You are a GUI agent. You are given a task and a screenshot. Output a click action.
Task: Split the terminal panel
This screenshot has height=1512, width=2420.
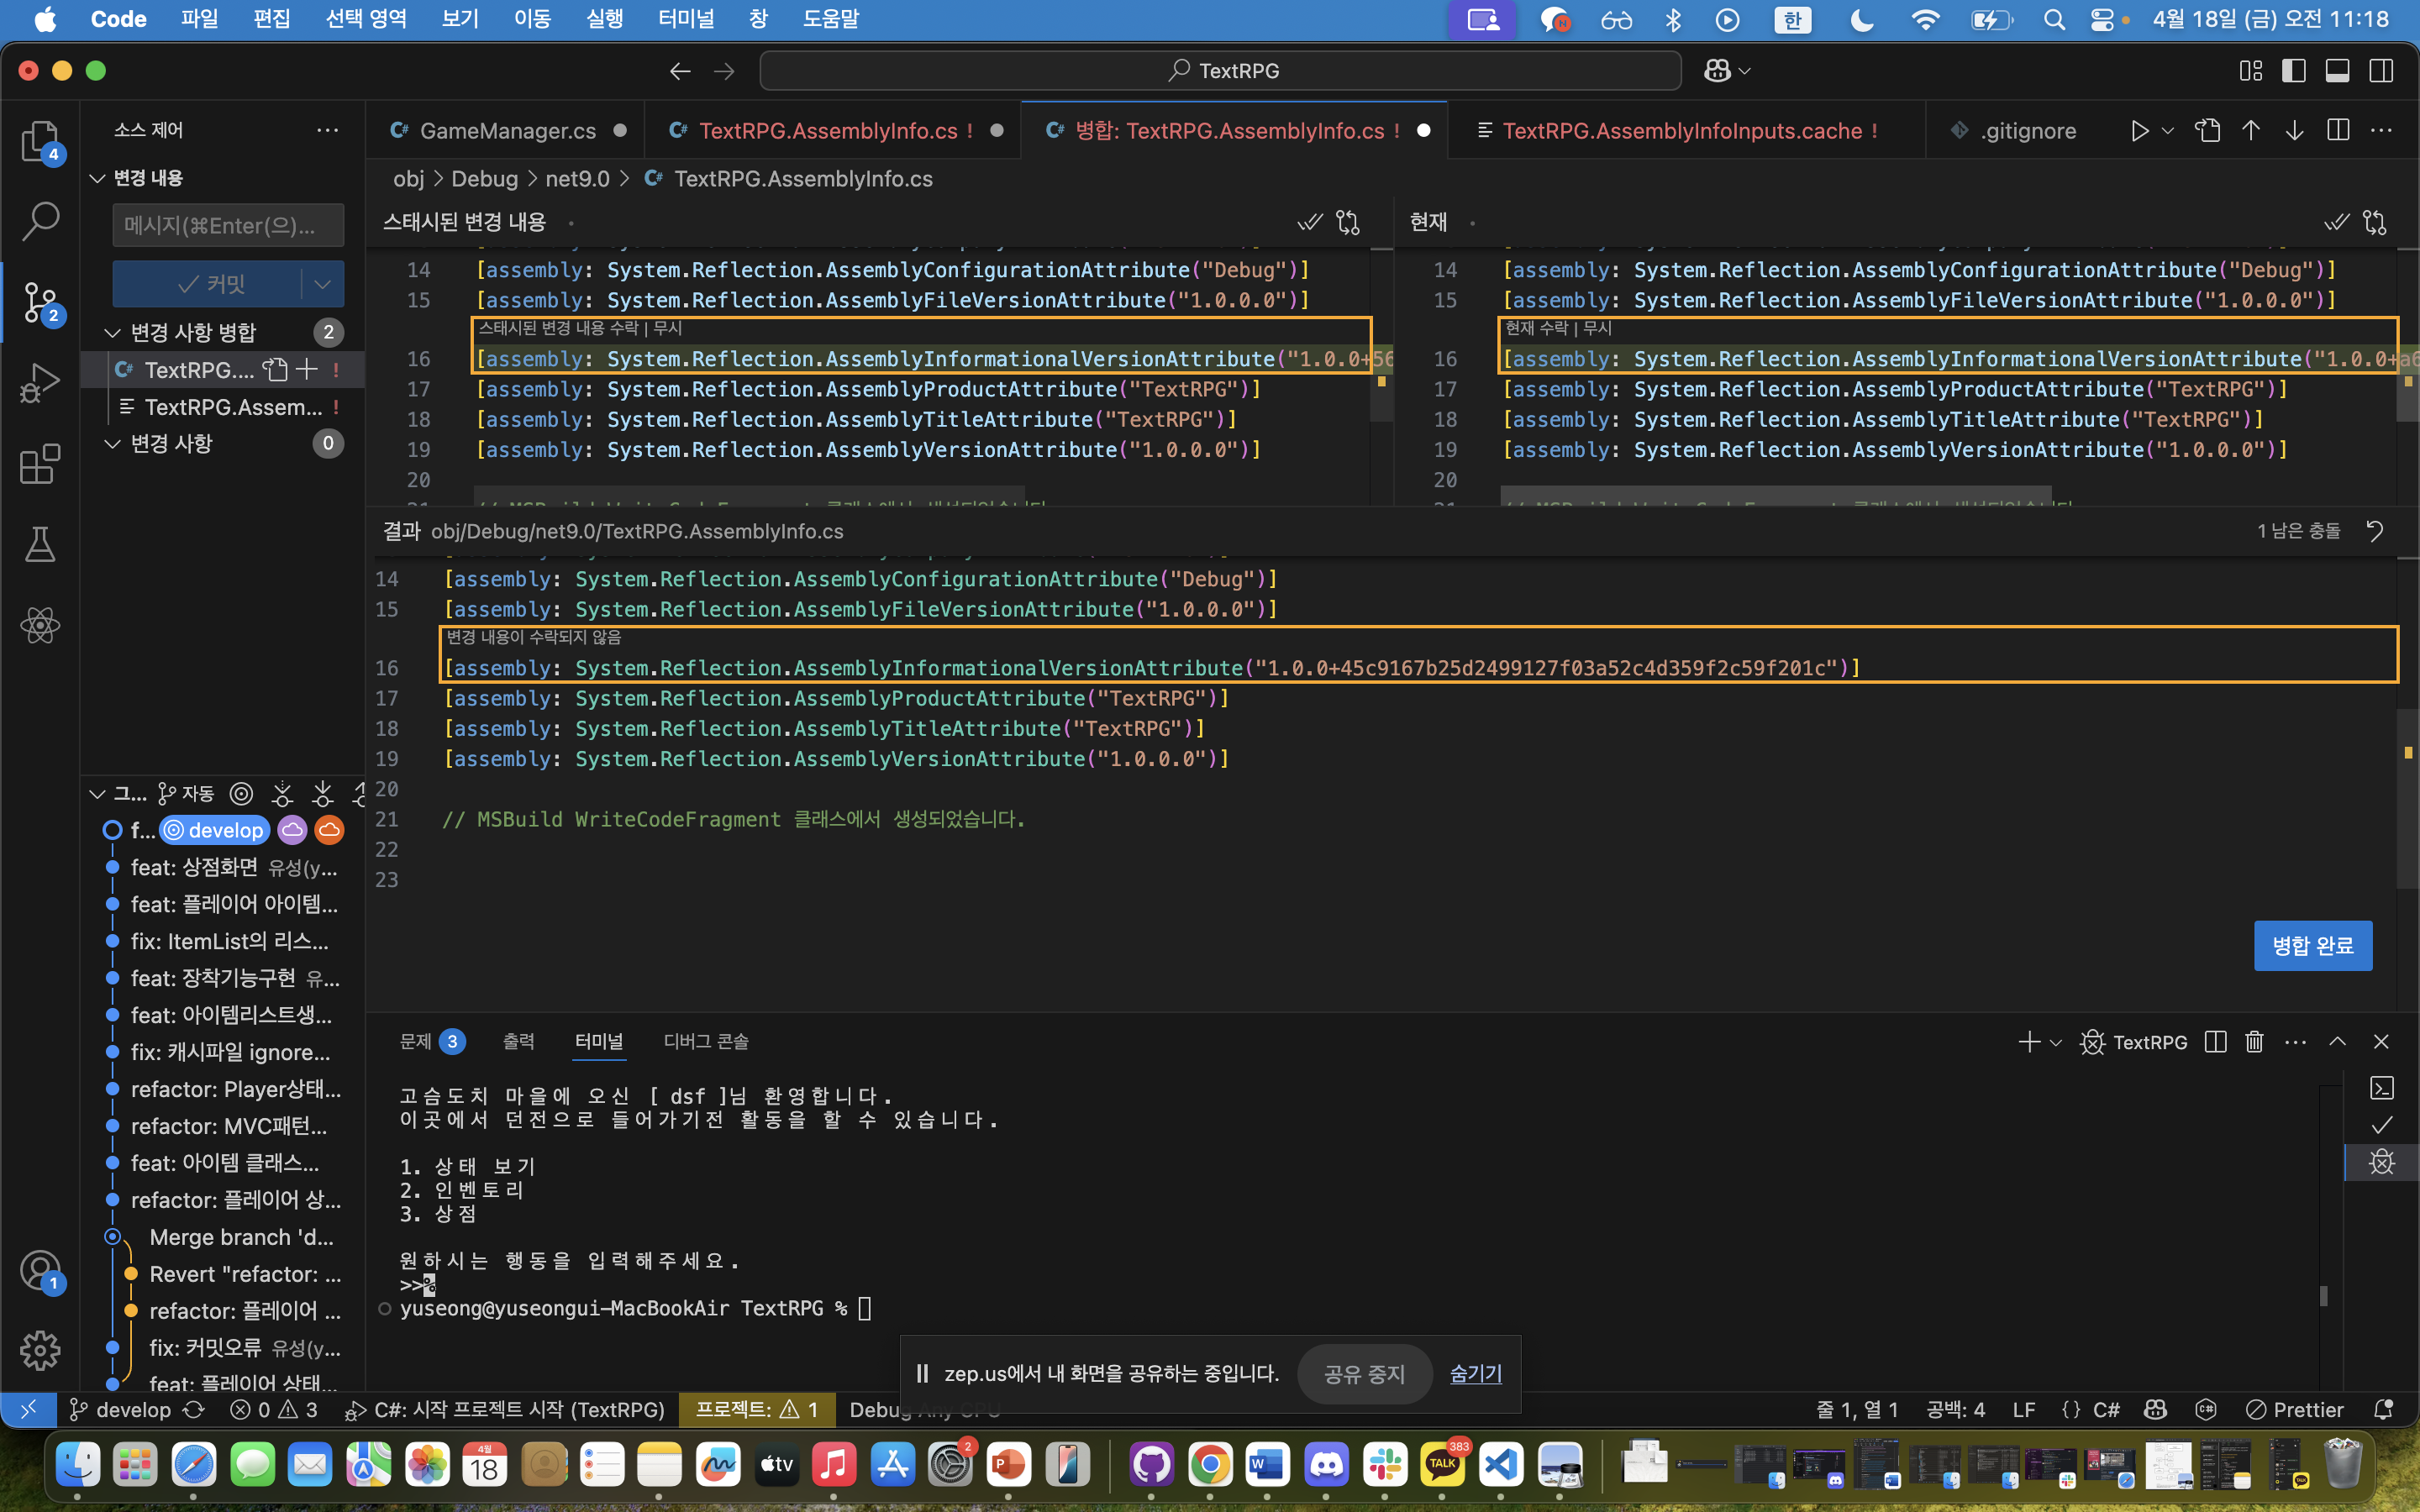click(2215, 1042)
